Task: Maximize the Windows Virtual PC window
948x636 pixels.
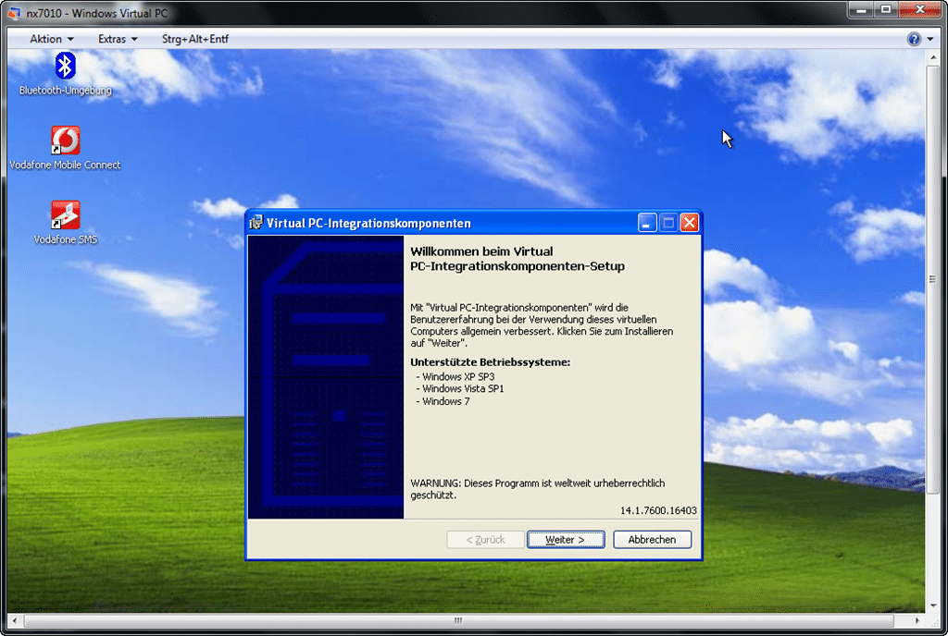Action: (x=886, y=10)
